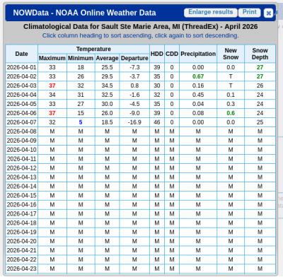This screenshot has width=283, height=277.
Task: Select the date cell 2026-04-05
Action: coord(21,104)
